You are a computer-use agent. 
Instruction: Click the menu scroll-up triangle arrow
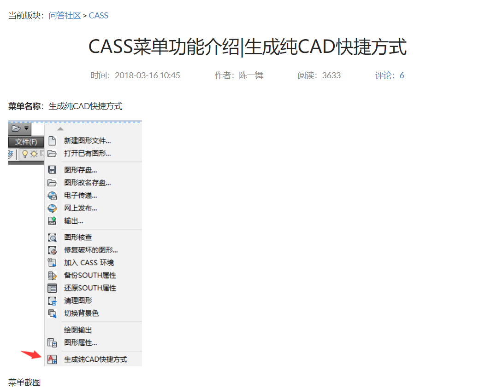60,129
